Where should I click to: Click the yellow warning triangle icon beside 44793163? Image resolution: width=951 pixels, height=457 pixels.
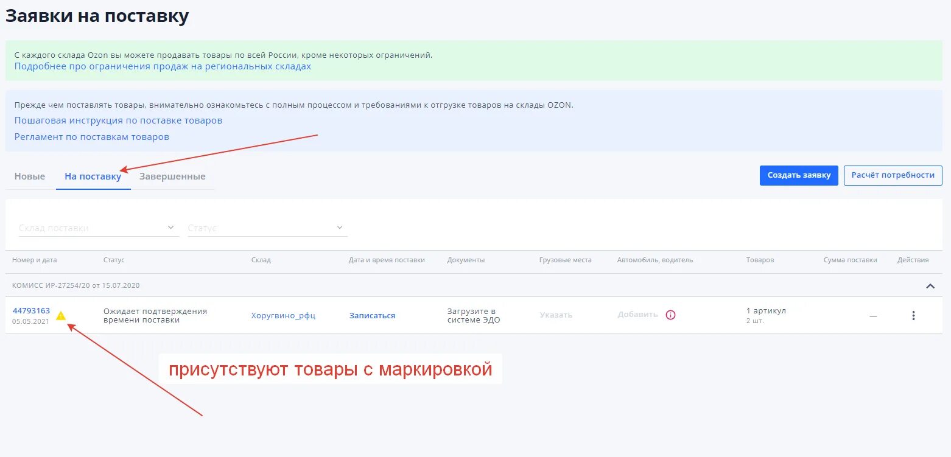(61, 315)
